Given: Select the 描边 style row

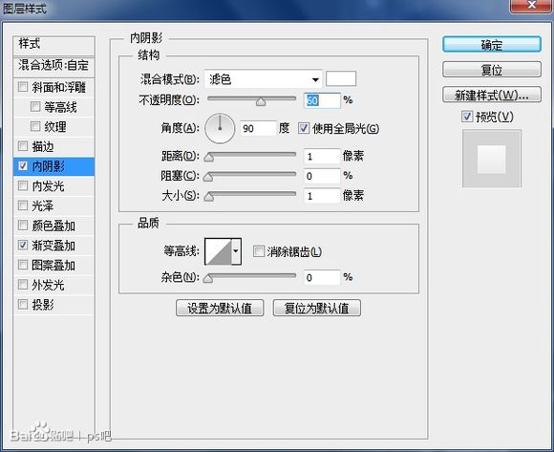Looking at the screenshot, I should pyautogui.click(x=53, y=146).
